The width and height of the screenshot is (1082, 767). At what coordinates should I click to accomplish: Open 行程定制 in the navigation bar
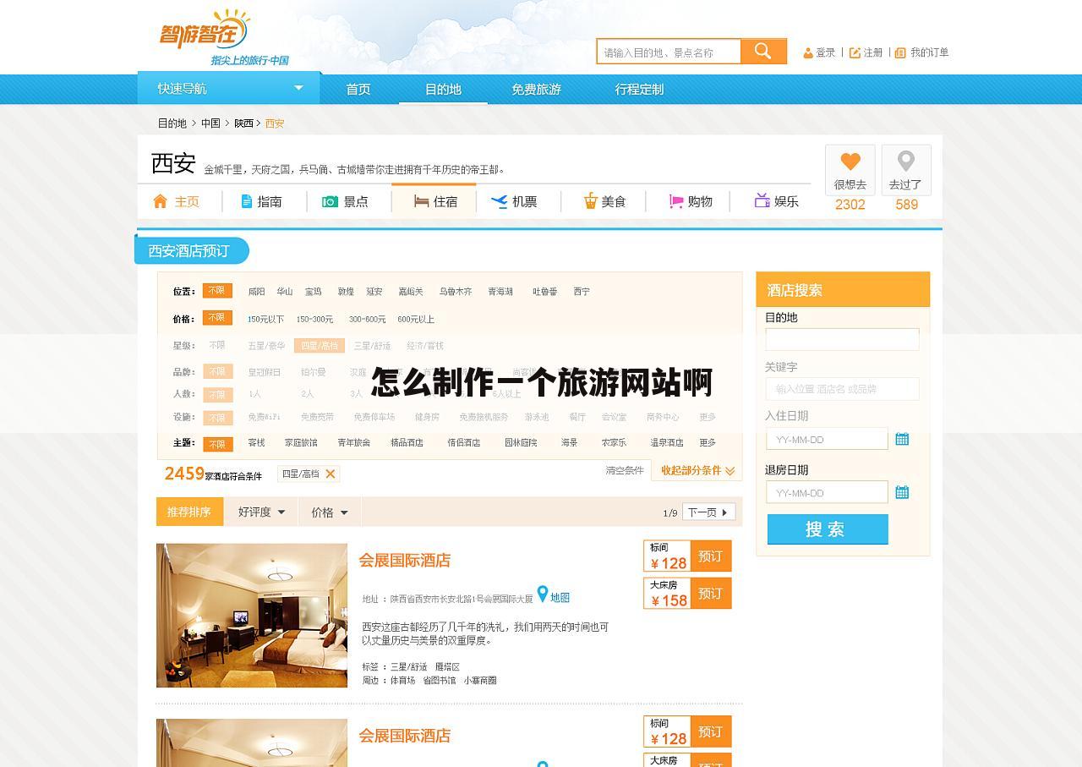point(639,90)
